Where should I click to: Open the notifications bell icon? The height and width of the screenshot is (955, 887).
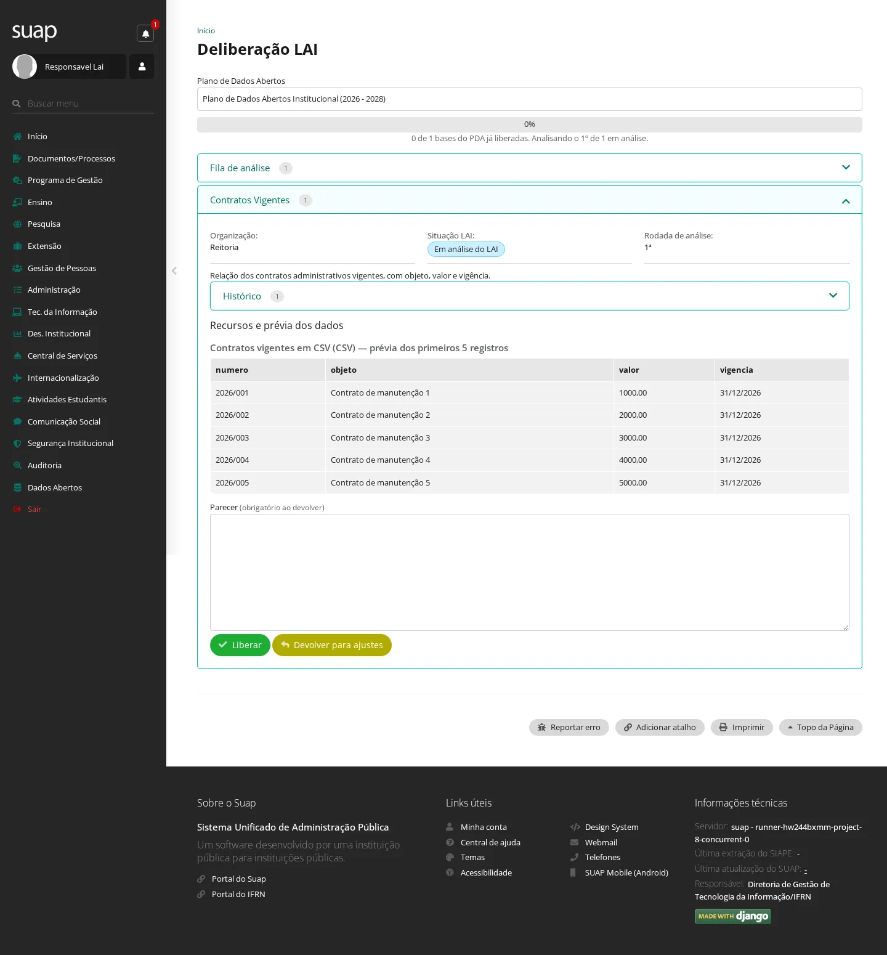[145, 34]
